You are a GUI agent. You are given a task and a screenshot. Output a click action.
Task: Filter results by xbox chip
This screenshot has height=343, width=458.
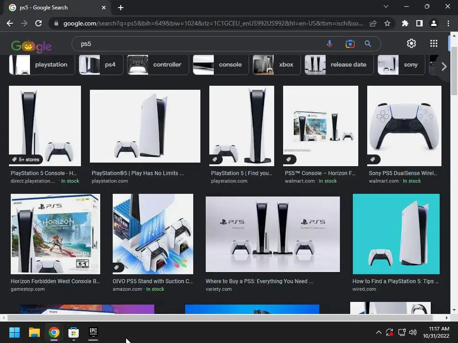click(x=276, y=65)
